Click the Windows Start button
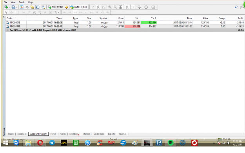The height and width of the screenshot is (153, 245). pyautogui.click(x=6, y=142)
